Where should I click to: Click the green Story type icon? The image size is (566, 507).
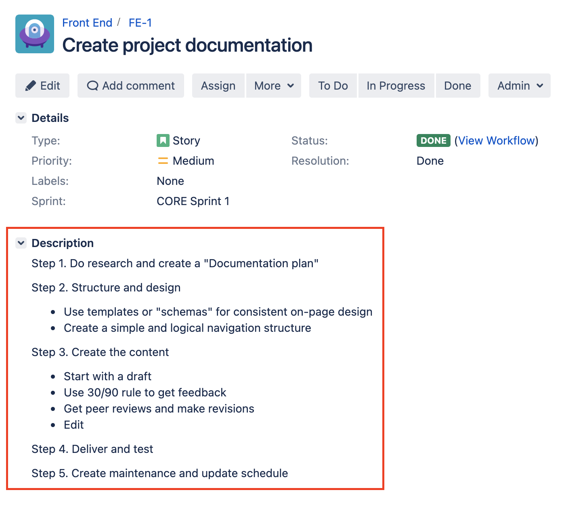[163, 140]
